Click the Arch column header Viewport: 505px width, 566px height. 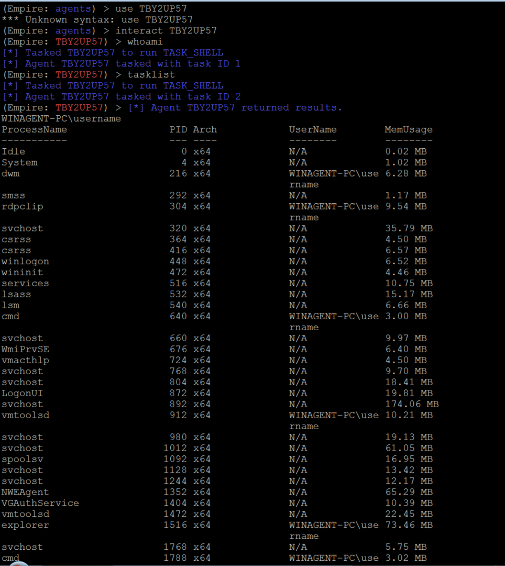tap(205, 129)
